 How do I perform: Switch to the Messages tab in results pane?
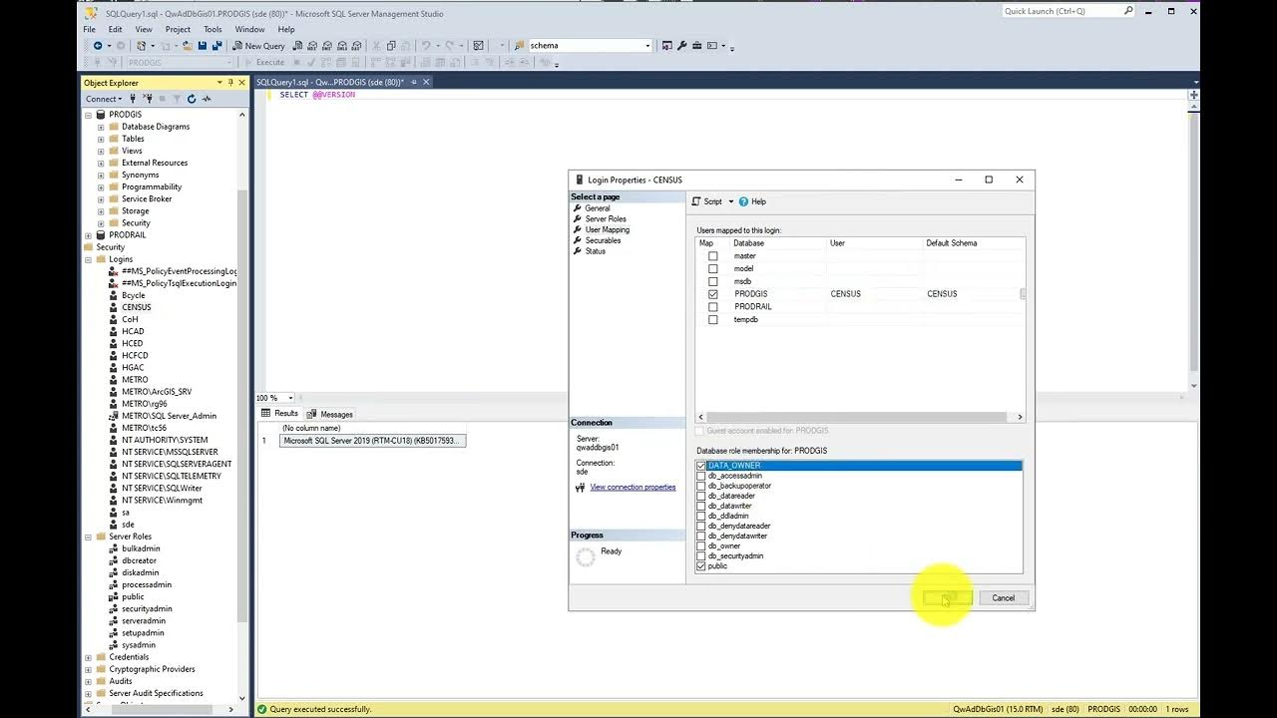pyautogui.click(x=330, y=414)
